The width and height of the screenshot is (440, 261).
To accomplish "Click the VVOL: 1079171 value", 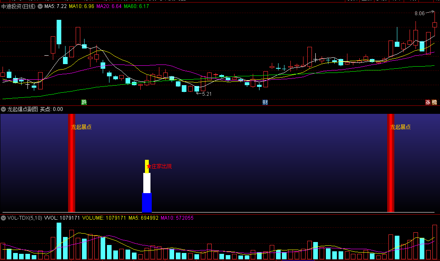I will pos(62,218).
